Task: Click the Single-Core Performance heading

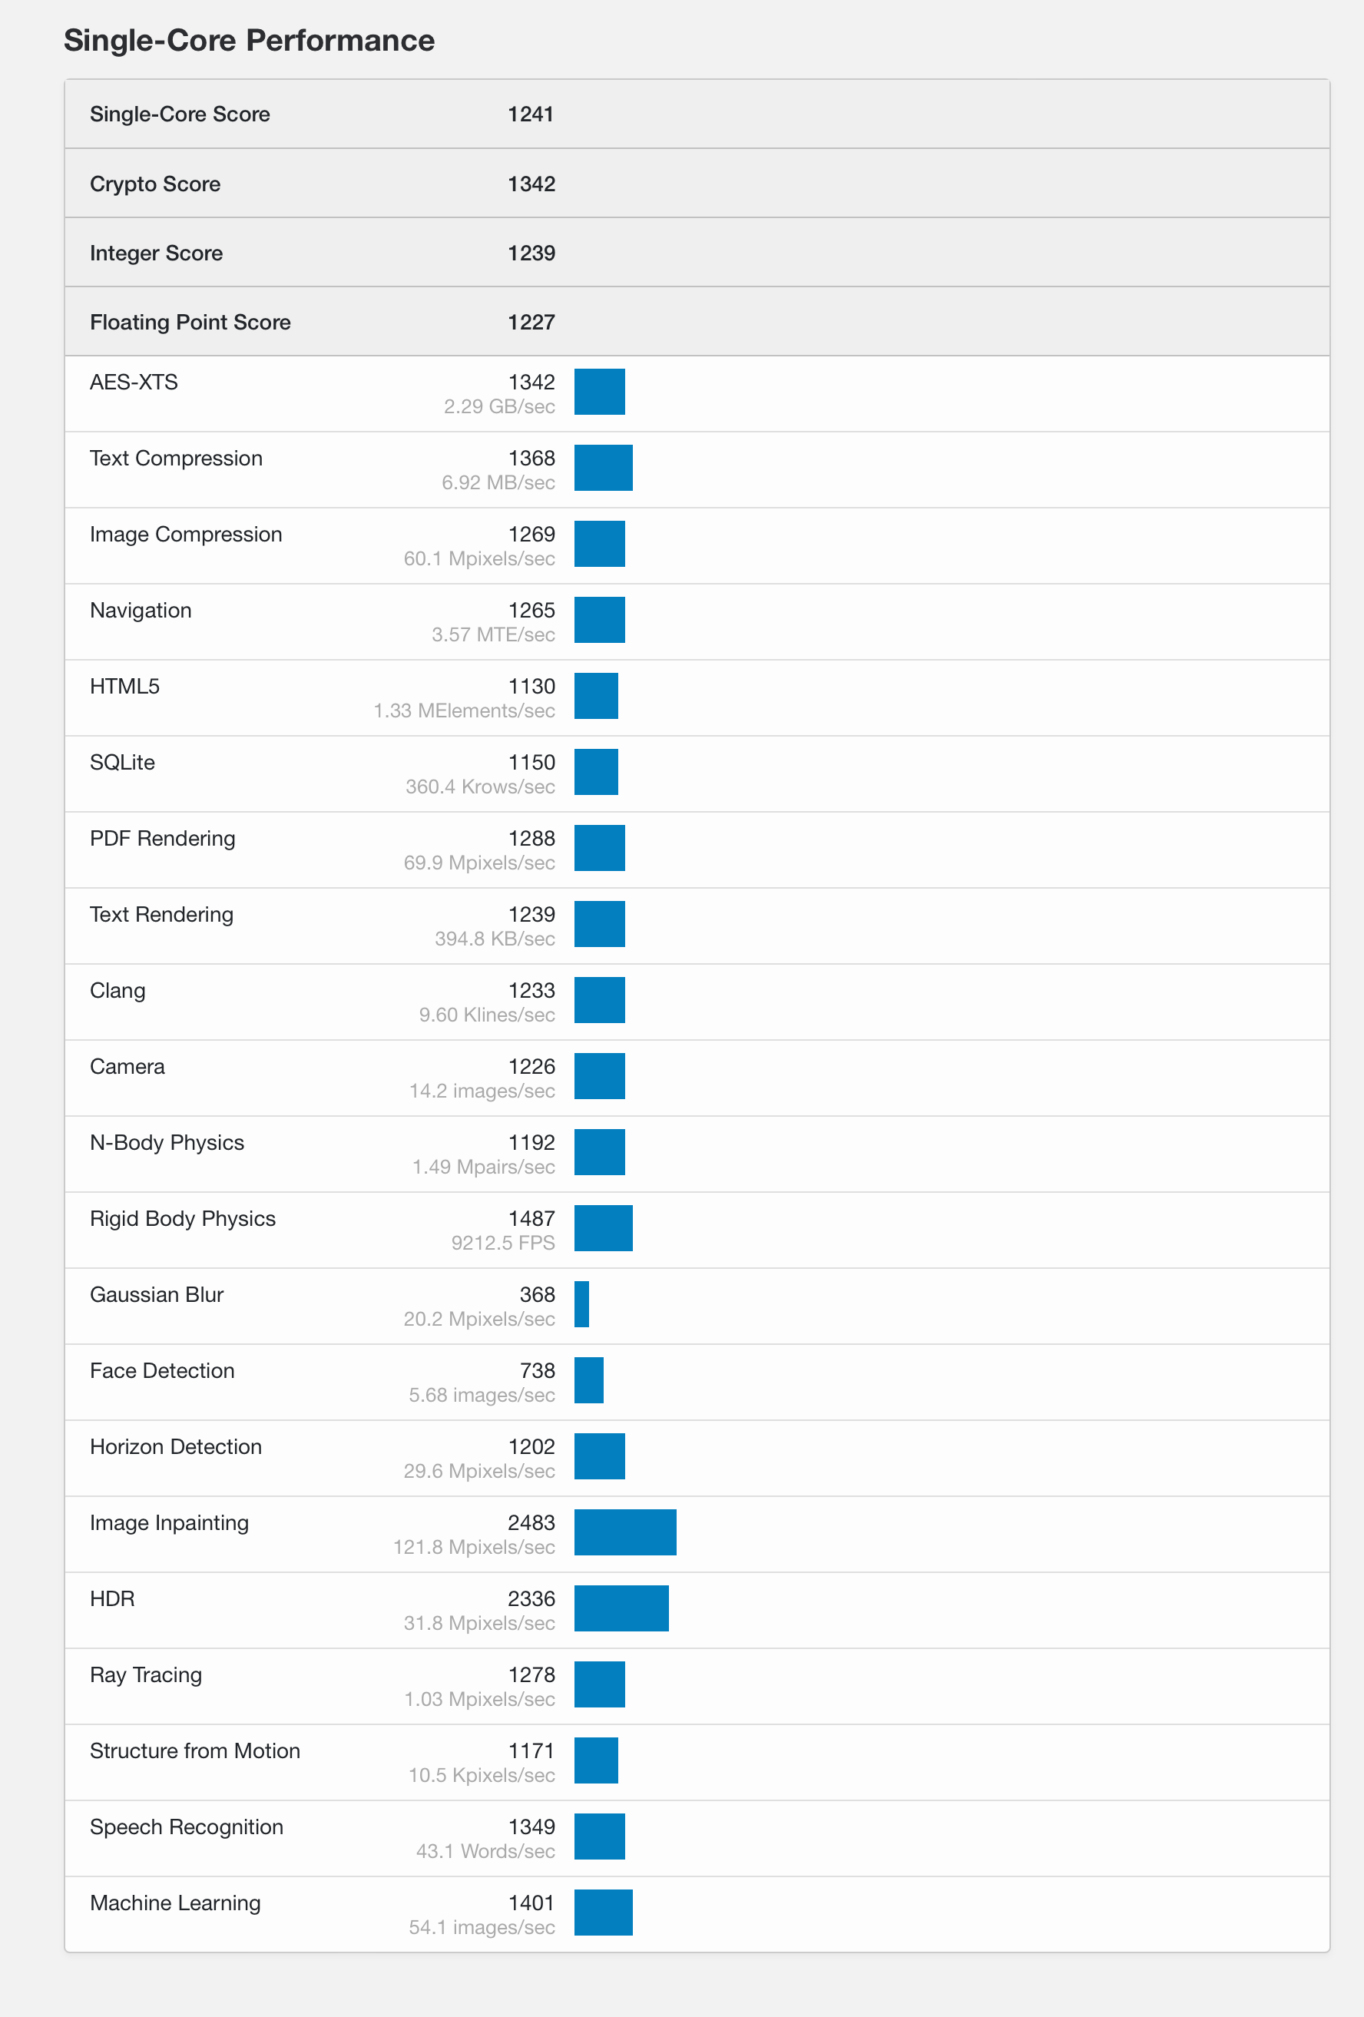Action: coord(249,41)
